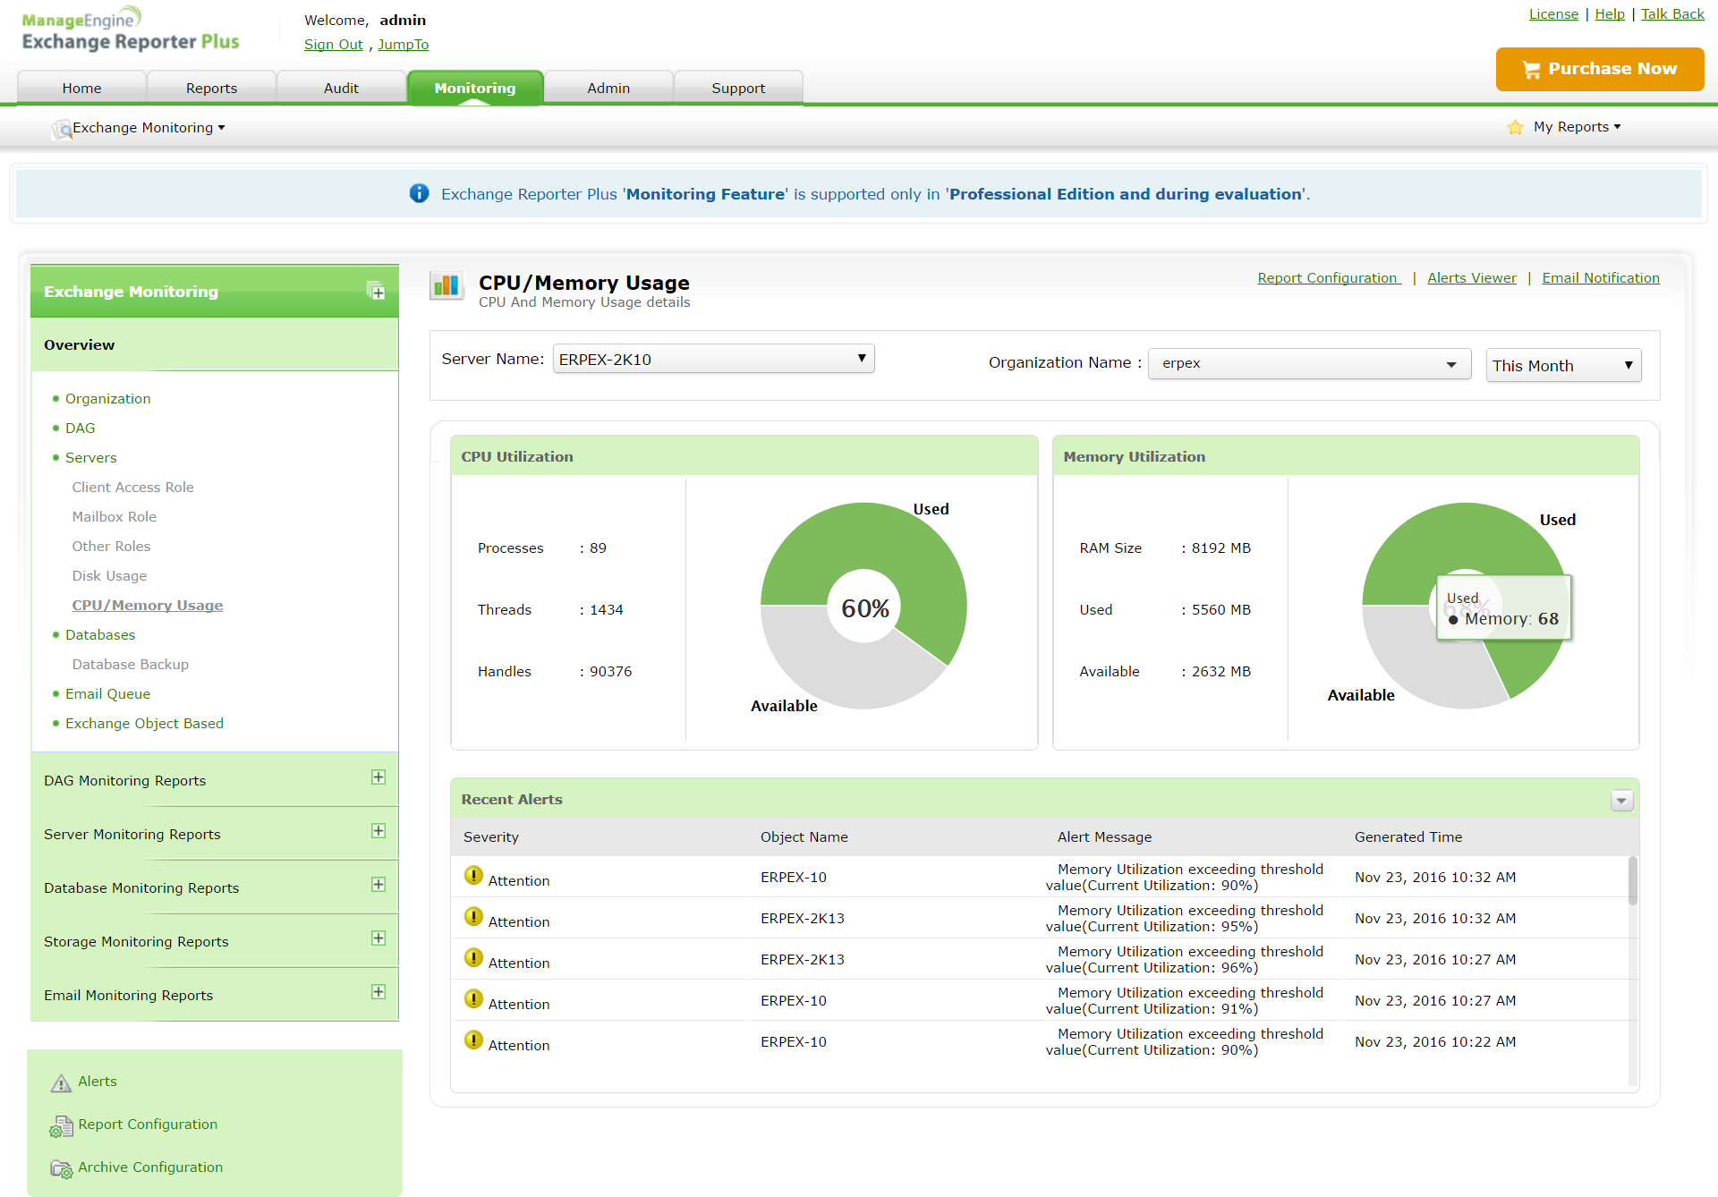Click the Alerts warning triangle icon
This screenshot has width=1718, height=1197.
point(61,1083)
